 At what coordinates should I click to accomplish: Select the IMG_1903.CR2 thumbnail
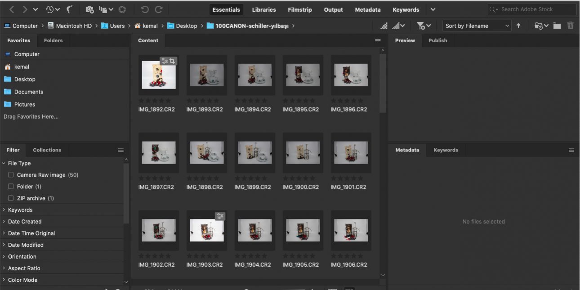207,230
